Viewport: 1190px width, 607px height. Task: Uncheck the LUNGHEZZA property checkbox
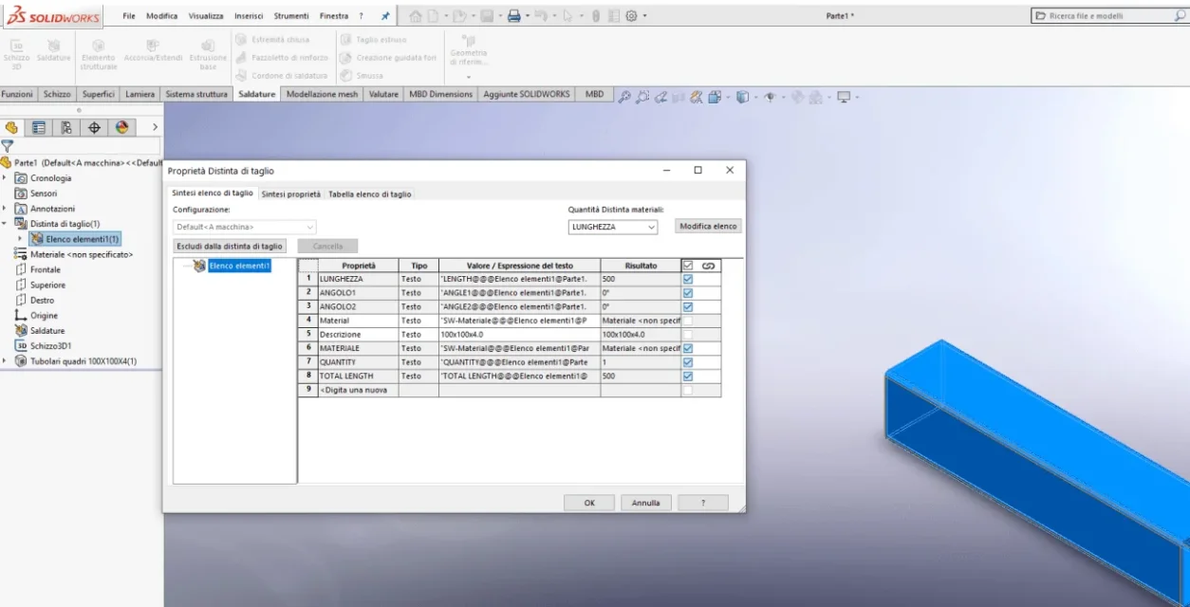point(688,279)
